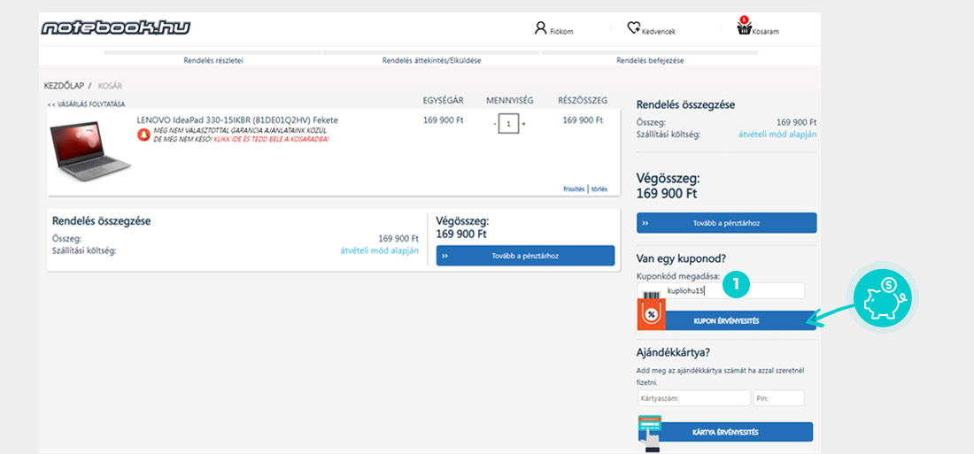Click the törlés link

(x=599, y=189)
